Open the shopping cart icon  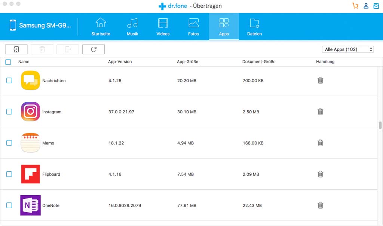pyautogui.click(x=355, y=6)
